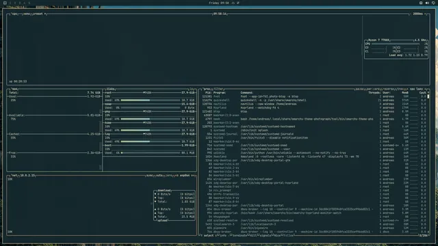Toggle net sync scaling option
The image size is (438, 246).
pyautogui.click(x=149, y=176)
